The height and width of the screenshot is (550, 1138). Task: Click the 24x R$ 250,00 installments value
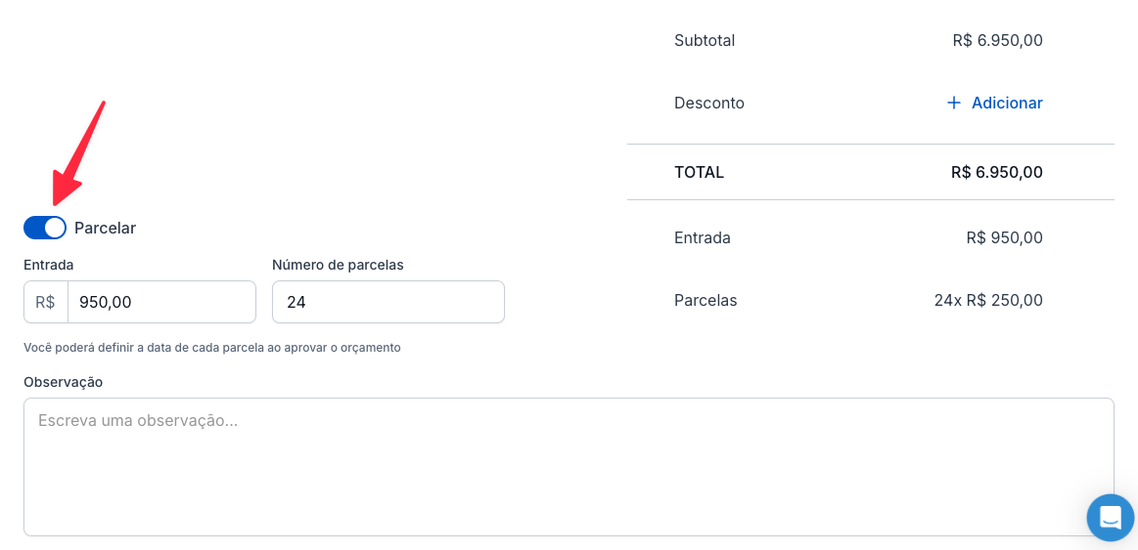(x=988, y=300)
